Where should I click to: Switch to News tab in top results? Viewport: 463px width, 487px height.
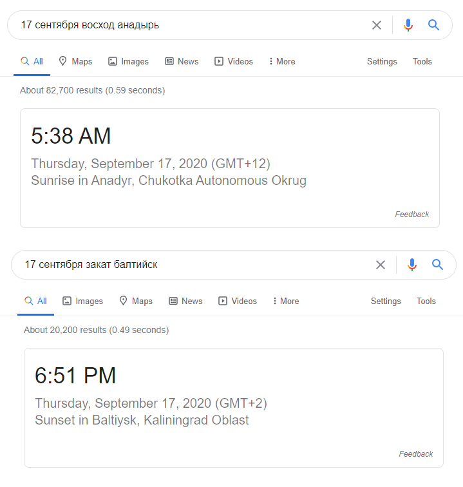point(182,62)
